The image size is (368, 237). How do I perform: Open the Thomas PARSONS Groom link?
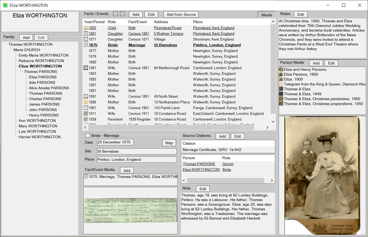pos(199,164)
